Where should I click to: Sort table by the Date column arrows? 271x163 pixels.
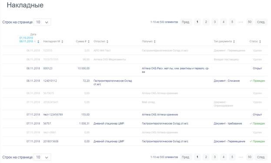tap(38, 41)
